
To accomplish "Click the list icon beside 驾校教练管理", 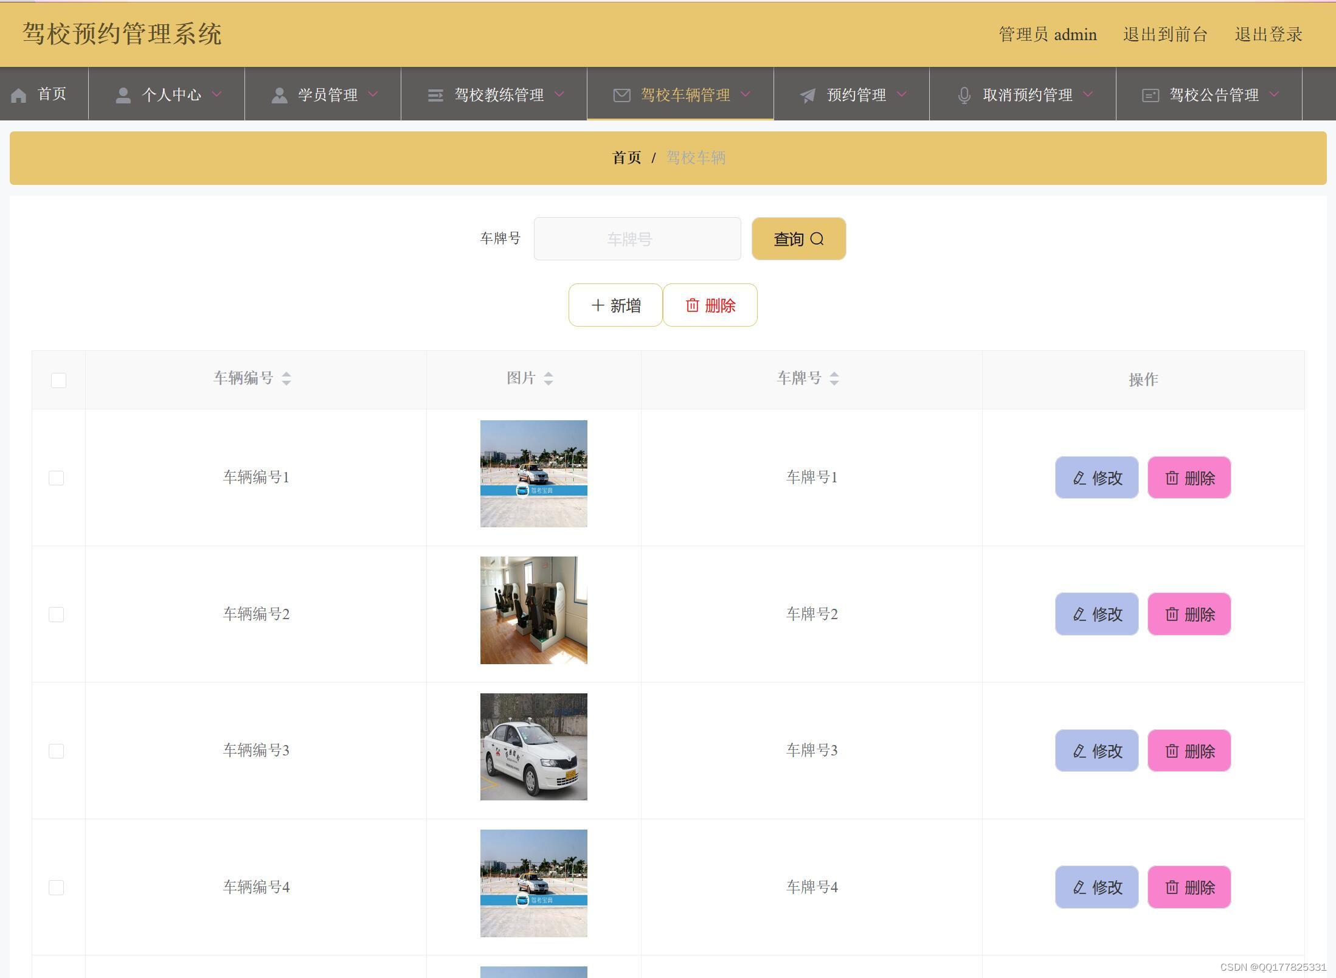I will pos(435,95).
